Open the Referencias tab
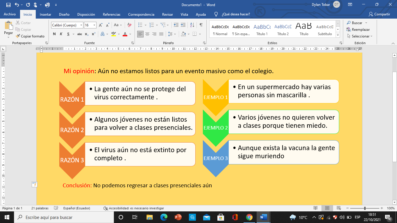This screenshot has width=397, height=223. click(x=112, y=14)
